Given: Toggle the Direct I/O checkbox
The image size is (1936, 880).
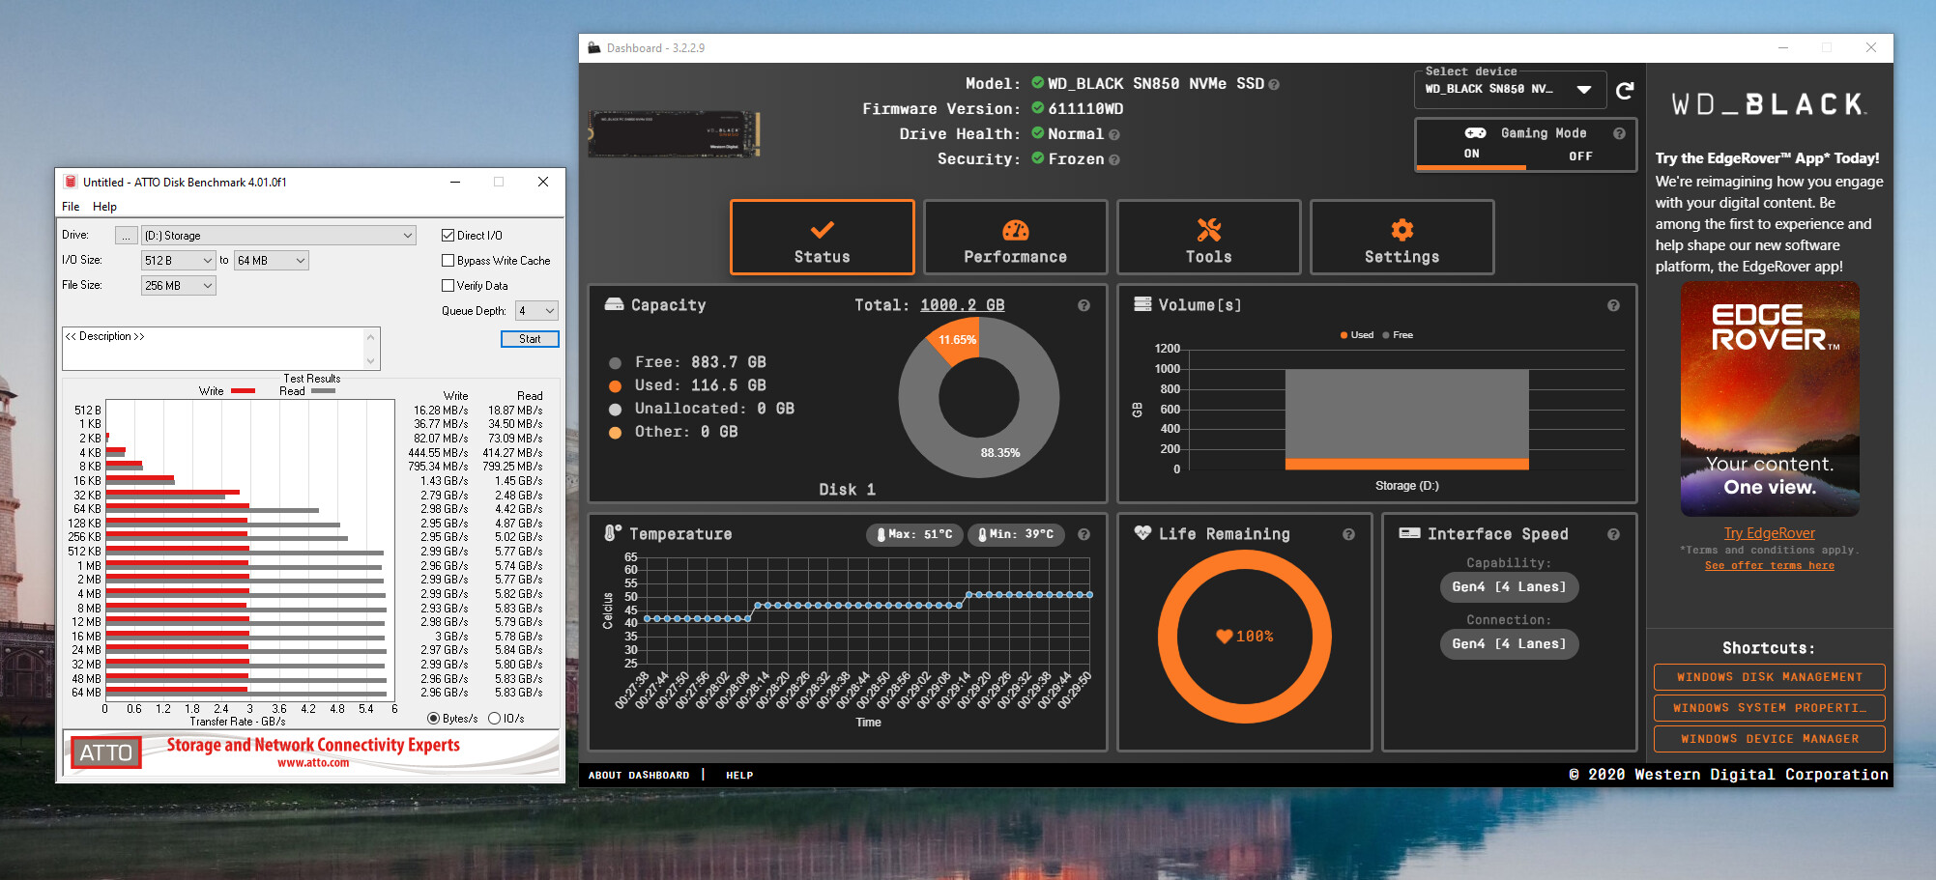Looking at the screenshot, I should click(448, 235).
